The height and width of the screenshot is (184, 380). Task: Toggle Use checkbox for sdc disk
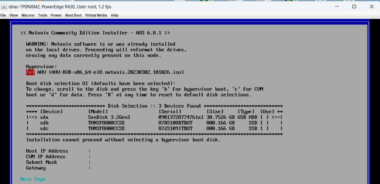265,129
